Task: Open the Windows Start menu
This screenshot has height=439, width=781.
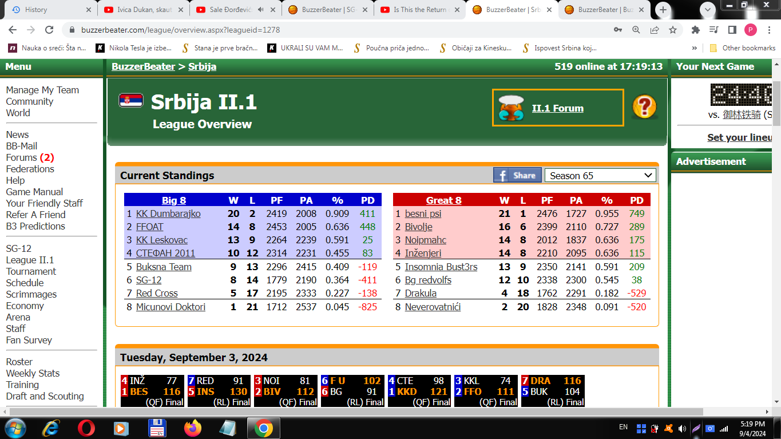Action: point(14,428)
